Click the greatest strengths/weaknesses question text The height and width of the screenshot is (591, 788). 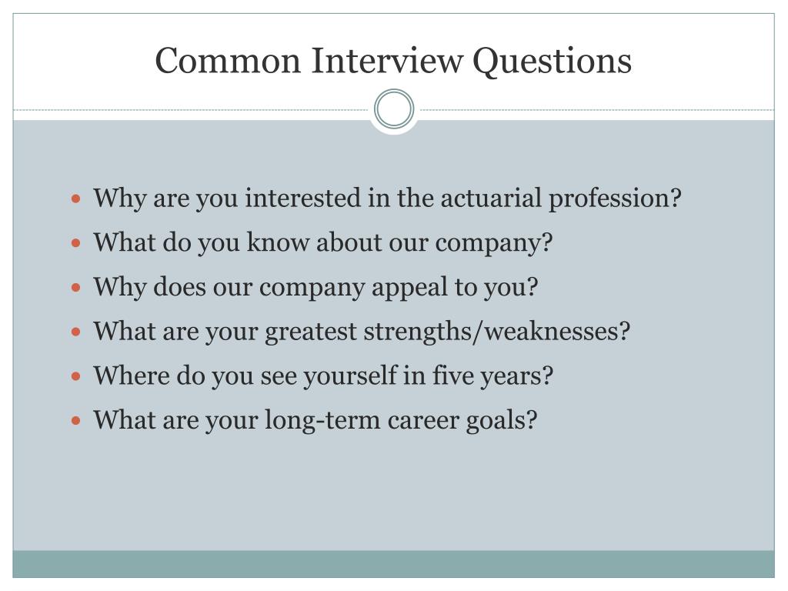362,332
